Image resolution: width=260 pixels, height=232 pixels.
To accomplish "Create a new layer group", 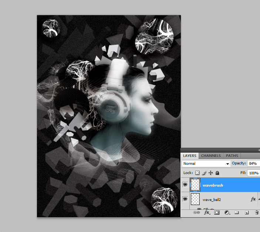I will click(237, 213).
